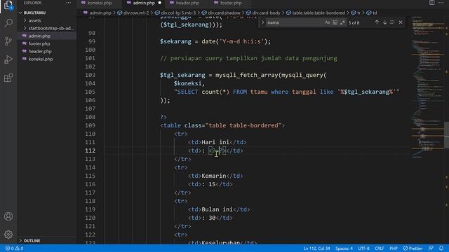Close the find widget
The image size is (449, 252).
(401, 22)
